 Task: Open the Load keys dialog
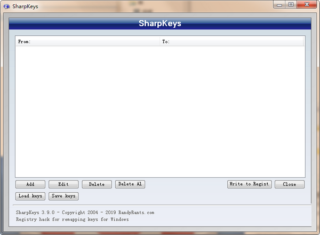(30, 196)
